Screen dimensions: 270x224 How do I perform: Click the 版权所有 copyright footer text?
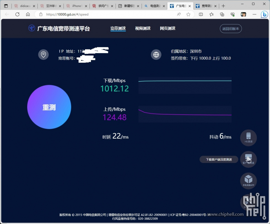(135, 215)
